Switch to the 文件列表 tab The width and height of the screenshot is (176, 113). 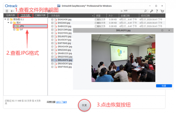click(x=25, y=15)
